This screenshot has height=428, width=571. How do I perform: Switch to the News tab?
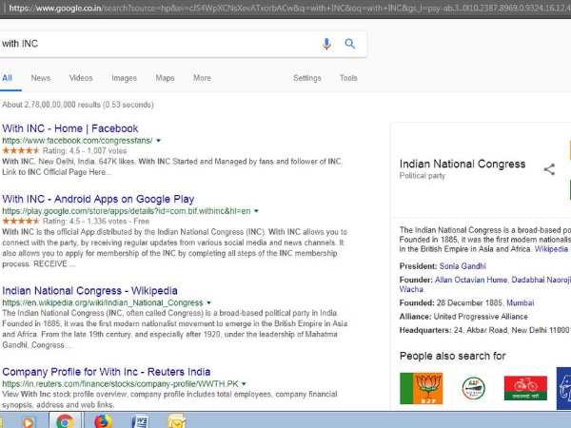[x=41, y=78]
